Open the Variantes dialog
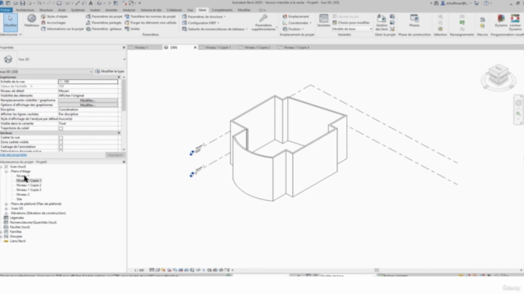The height and width of the screenshot is (294, 524). 323,20
